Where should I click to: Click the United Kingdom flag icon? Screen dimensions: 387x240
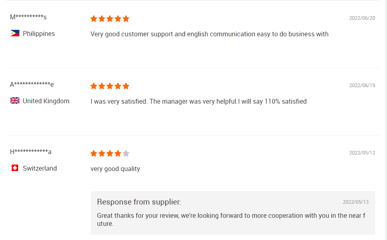point(15,100)
